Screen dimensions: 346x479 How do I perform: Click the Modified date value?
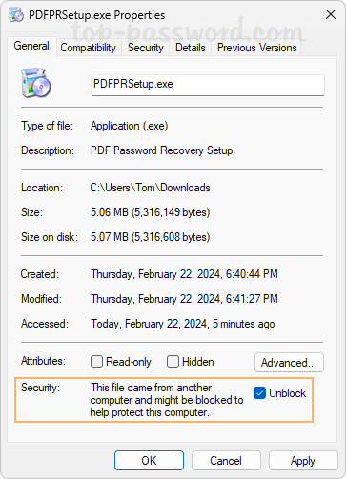[x=184, y=299]
